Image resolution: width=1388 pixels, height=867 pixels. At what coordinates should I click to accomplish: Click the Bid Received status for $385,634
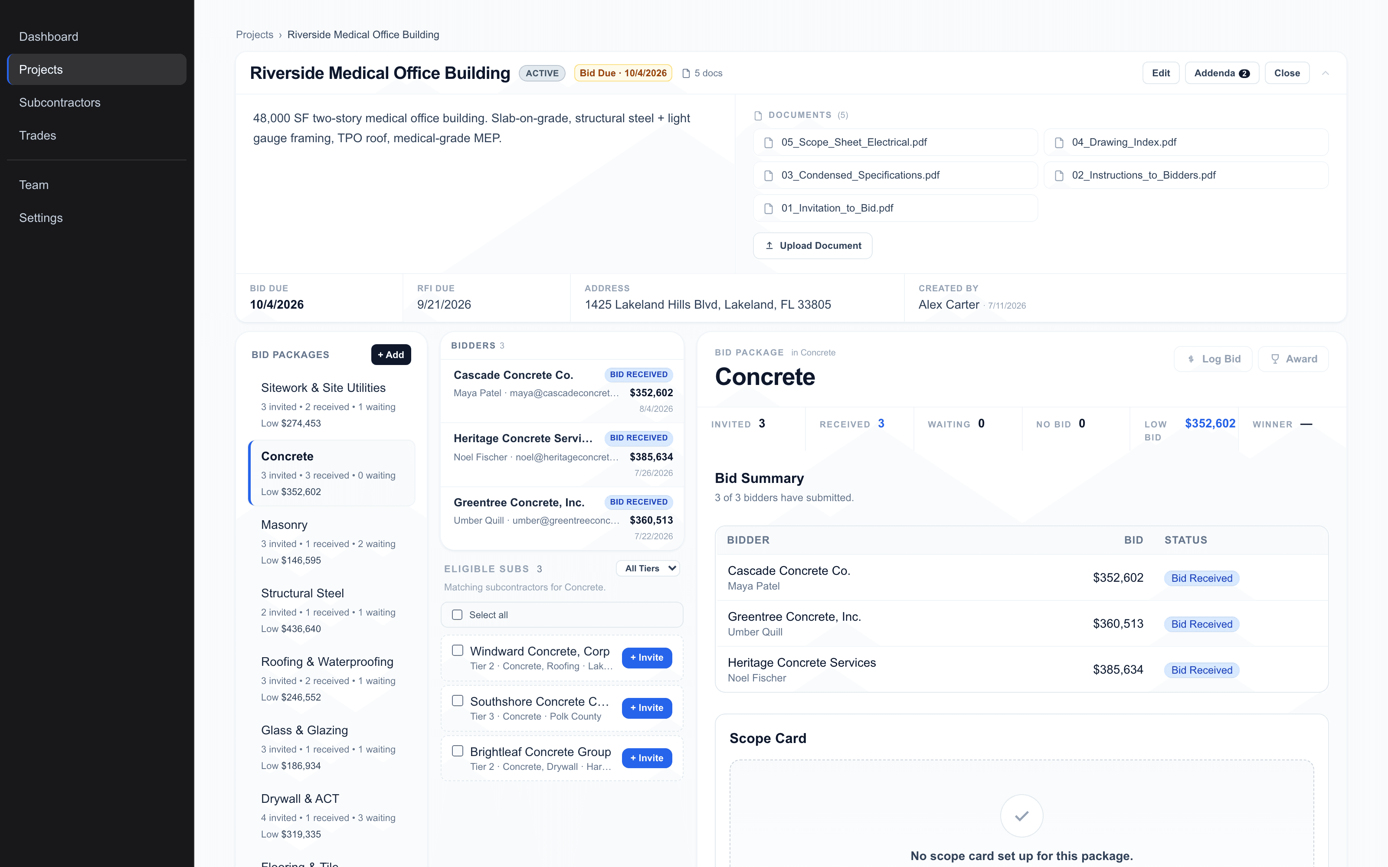coord(1201,670)
